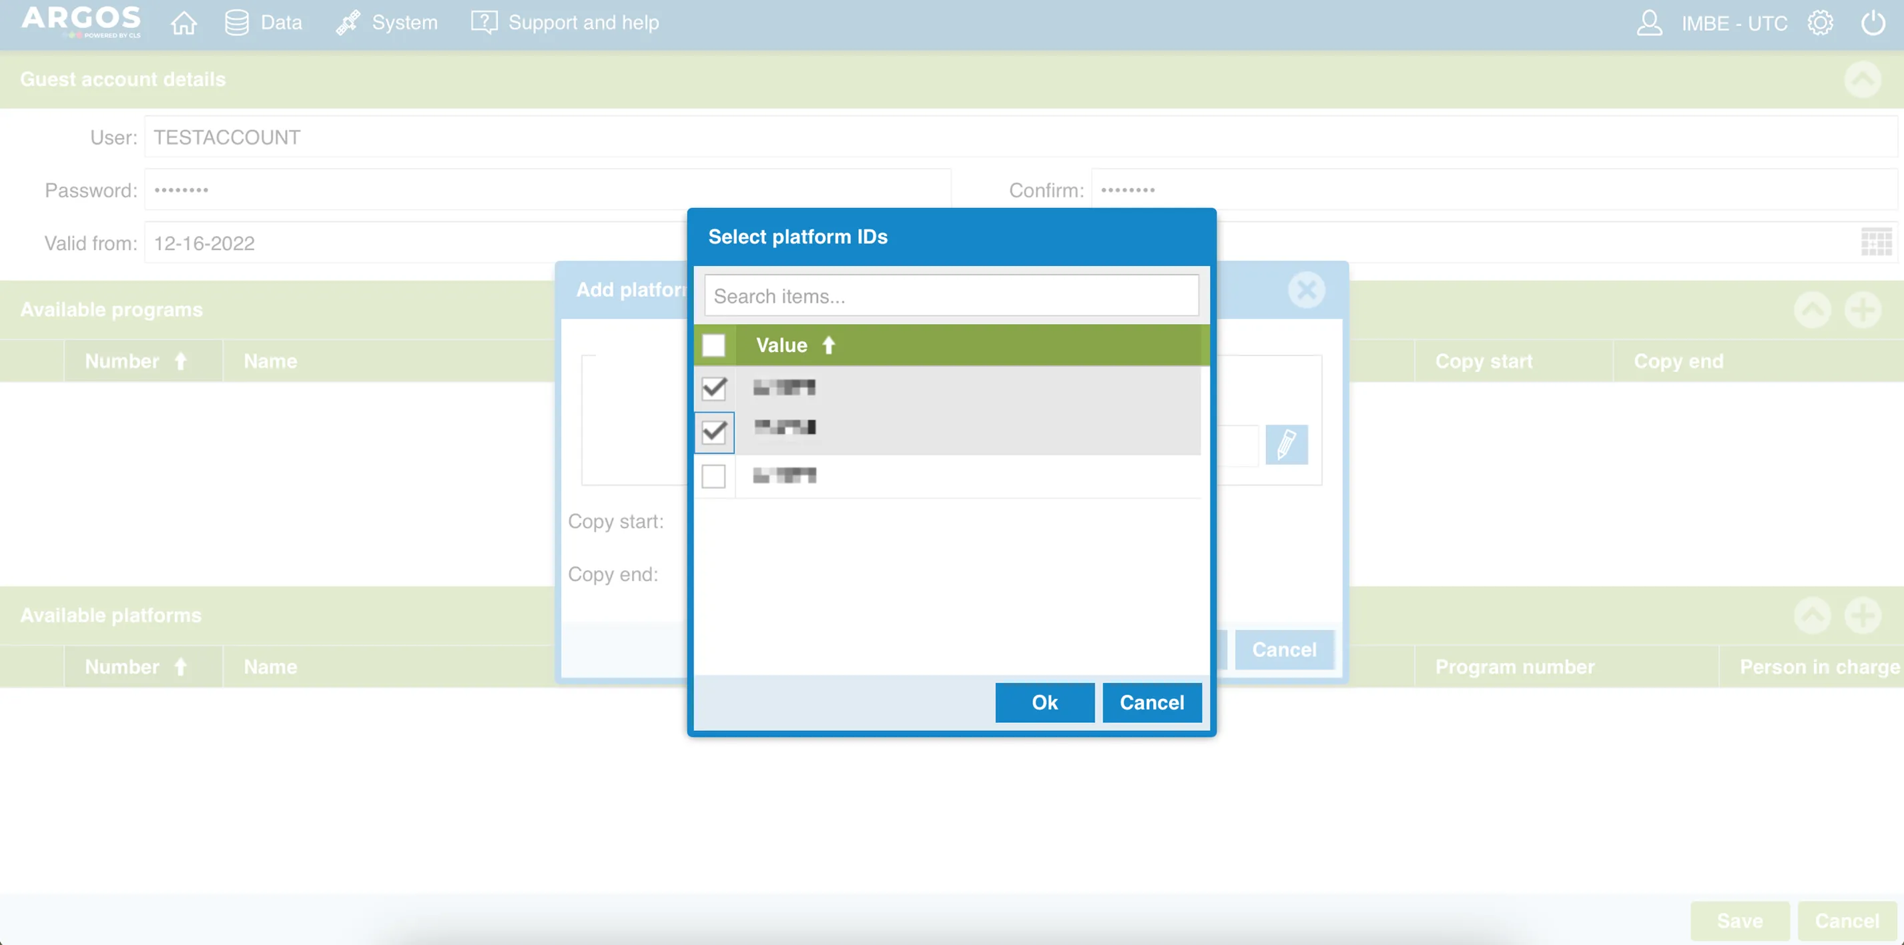The width and height of the screenshot is (1904, 945).
Task: Add a new available platform
Action: [1863, 615]
